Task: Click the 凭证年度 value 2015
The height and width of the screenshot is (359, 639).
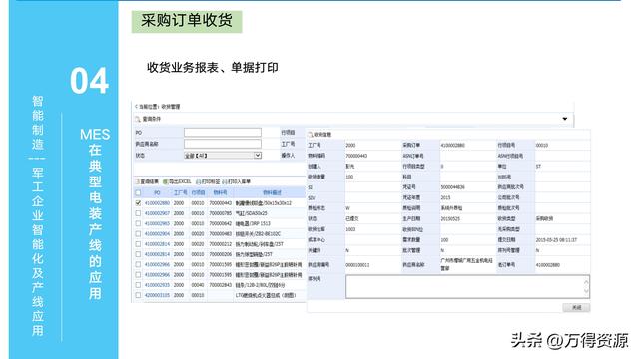Action: click(x=446, y=197)
